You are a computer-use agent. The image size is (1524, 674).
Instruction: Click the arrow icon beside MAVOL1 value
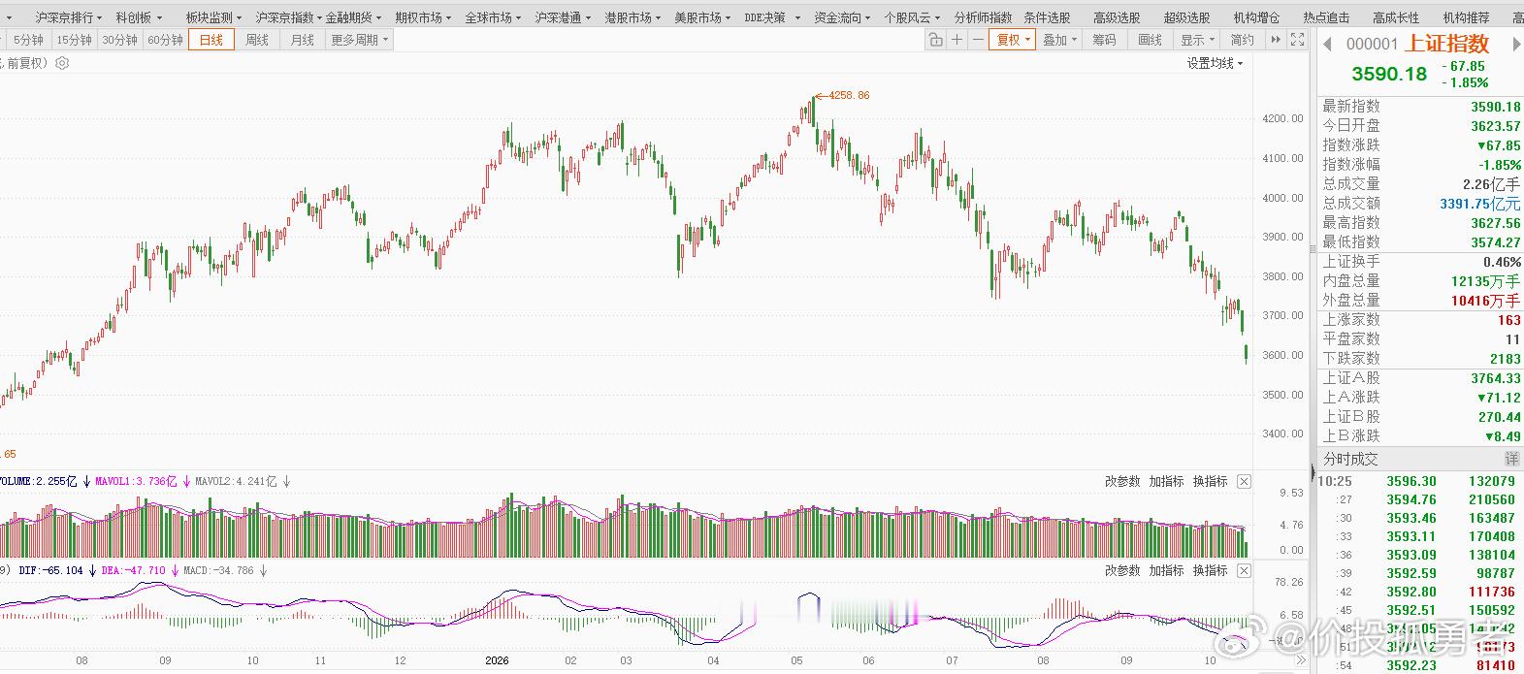(186, 481)
